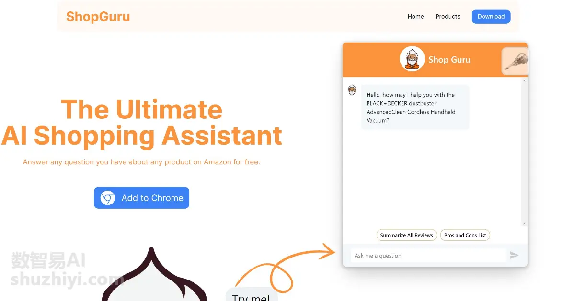Click the chat vertical scrollbar track
This screenshot has height=301, width=575.
[x=524, y=152]
